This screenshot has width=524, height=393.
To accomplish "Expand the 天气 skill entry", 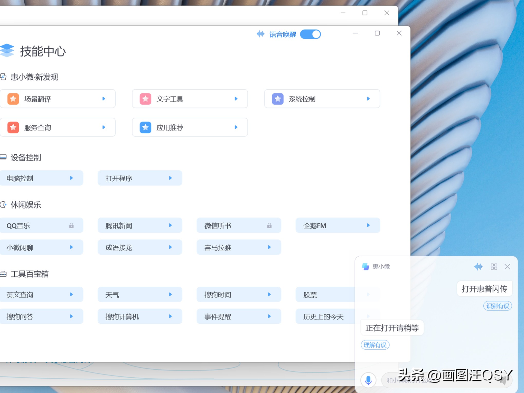I will (170, 295).
